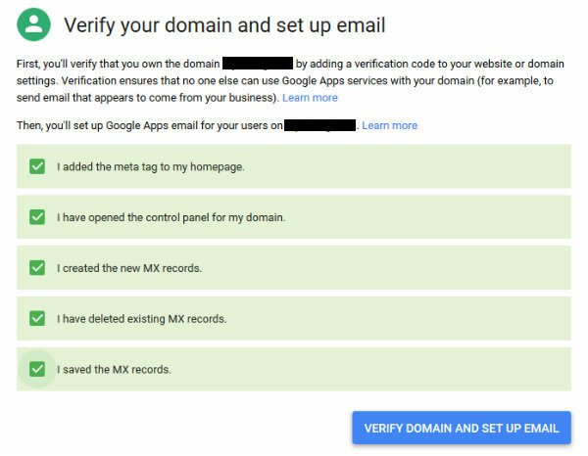
Task: Uncheck the meta tag homepage checkbox
Action: (x=37, y=166)
